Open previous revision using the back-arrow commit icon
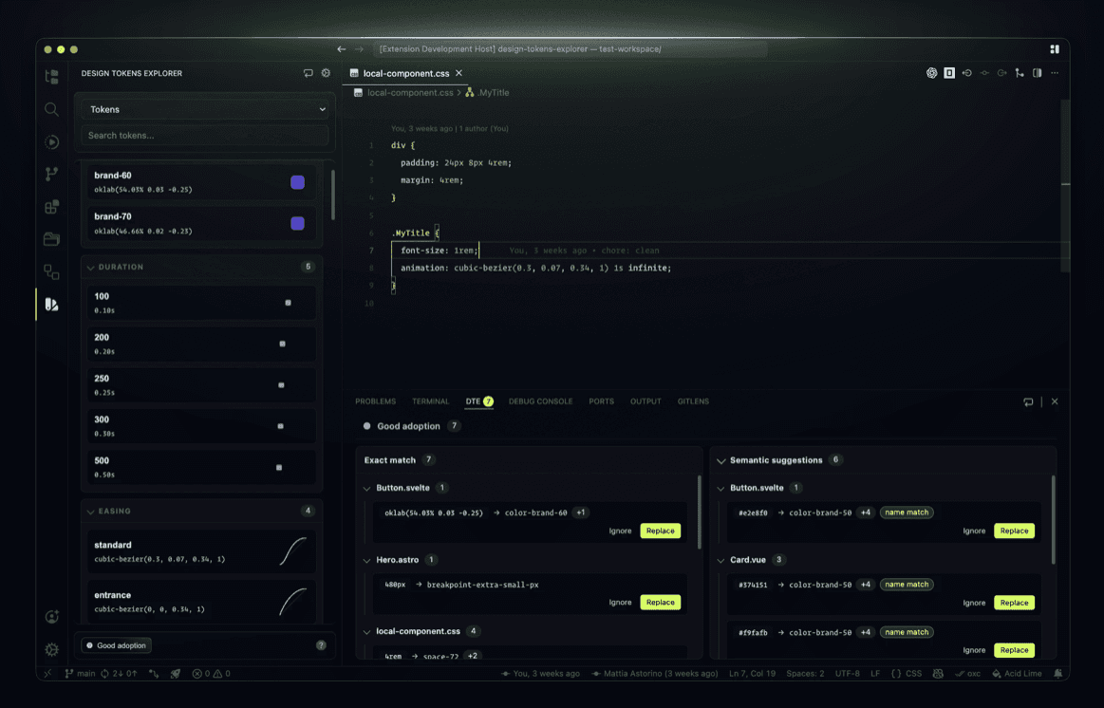 point(966,73)
